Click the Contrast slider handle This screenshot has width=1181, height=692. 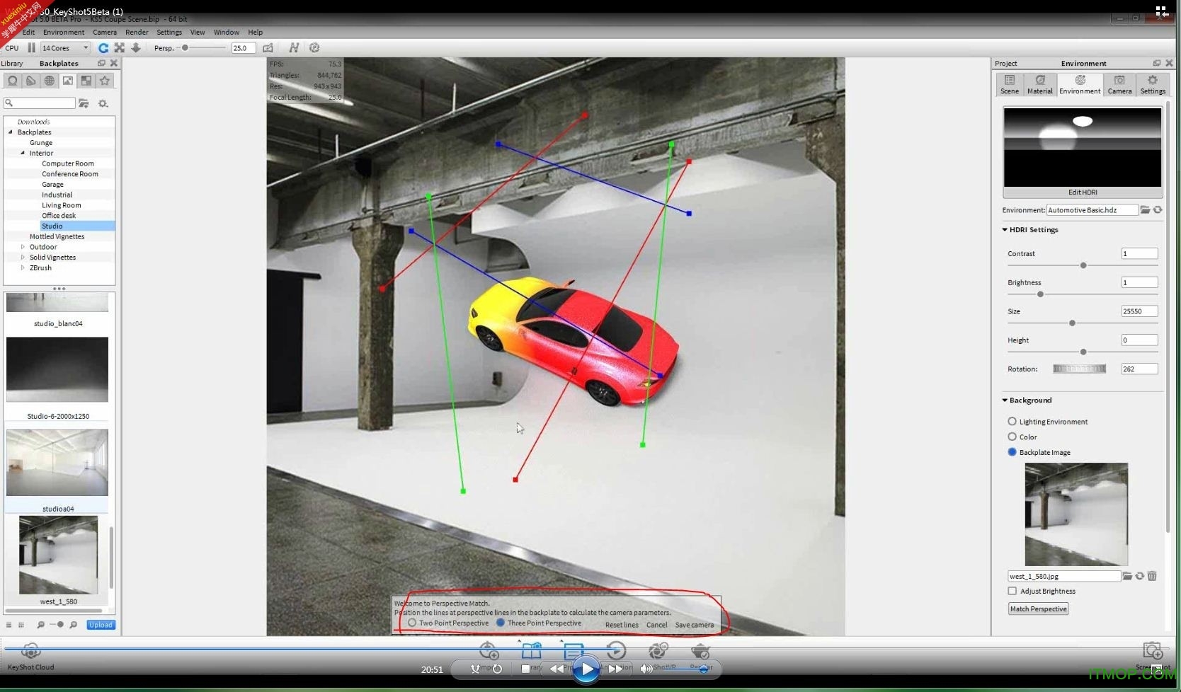coord(1083,265)
